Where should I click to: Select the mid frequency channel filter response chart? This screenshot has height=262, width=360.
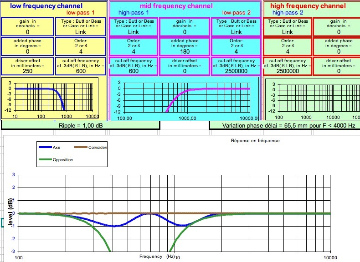click(185, 99)
